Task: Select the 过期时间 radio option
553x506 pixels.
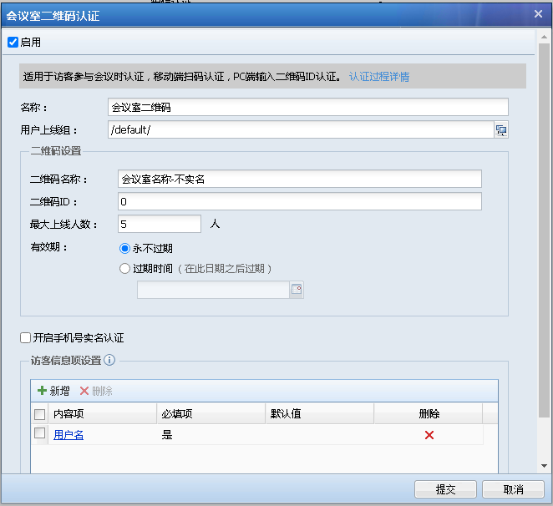Action: click(x=125, y=269)
